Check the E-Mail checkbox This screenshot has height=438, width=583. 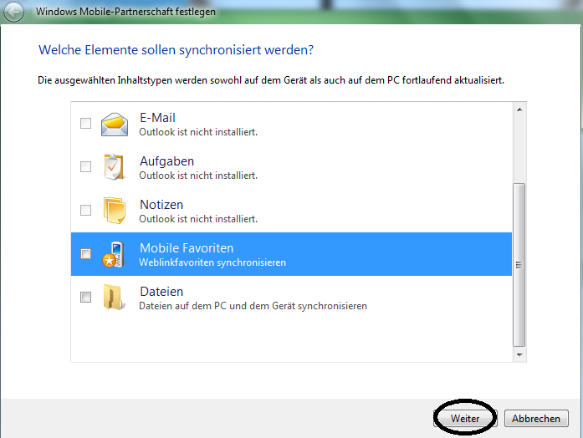[85, 123]
